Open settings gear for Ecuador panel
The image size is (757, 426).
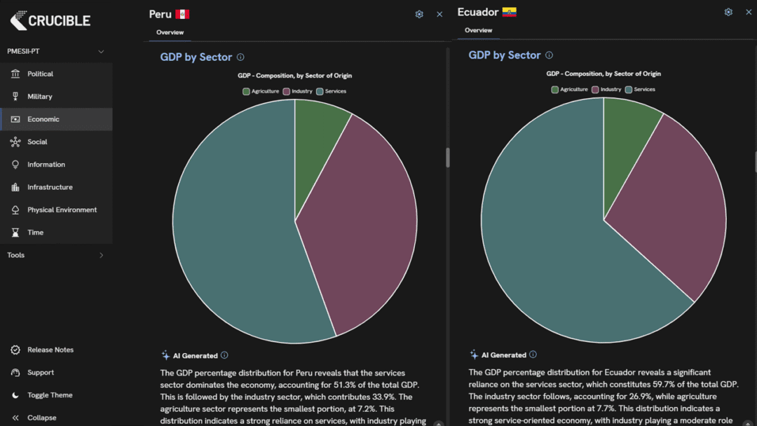728,12
